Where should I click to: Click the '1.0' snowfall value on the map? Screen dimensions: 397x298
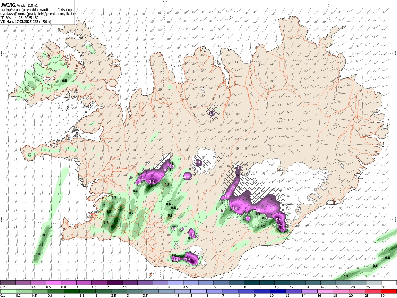click(227, 196)
